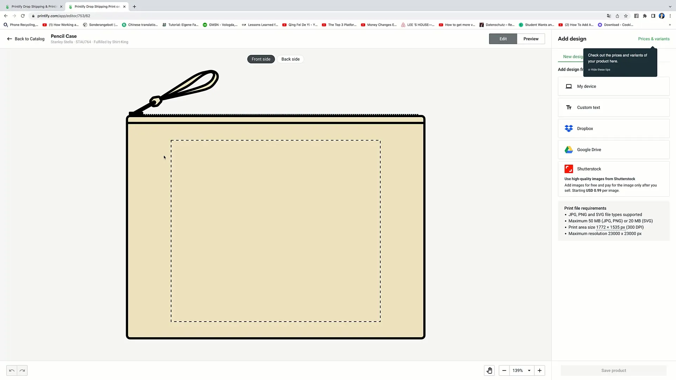Viewport: 676px width, 380px height.
Task: Click the redo arrow icon
Action: point(22,370)
